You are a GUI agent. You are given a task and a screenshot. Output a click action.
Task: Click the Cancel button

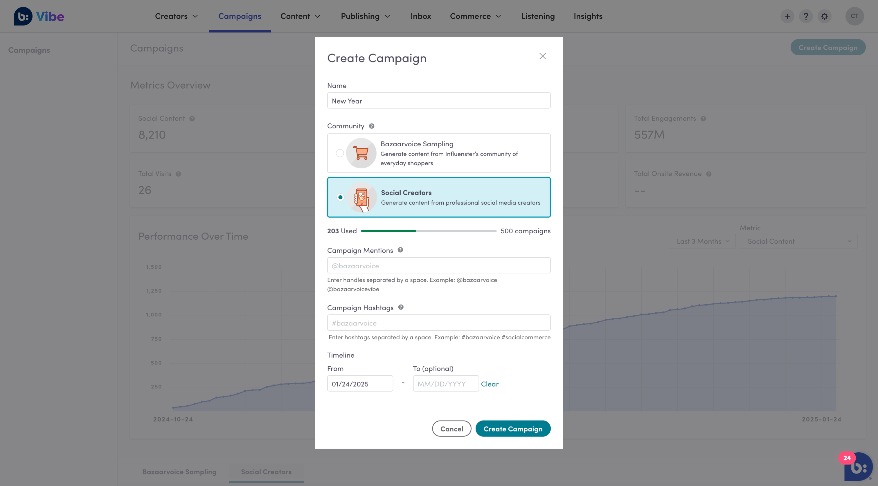coord(451,429)
